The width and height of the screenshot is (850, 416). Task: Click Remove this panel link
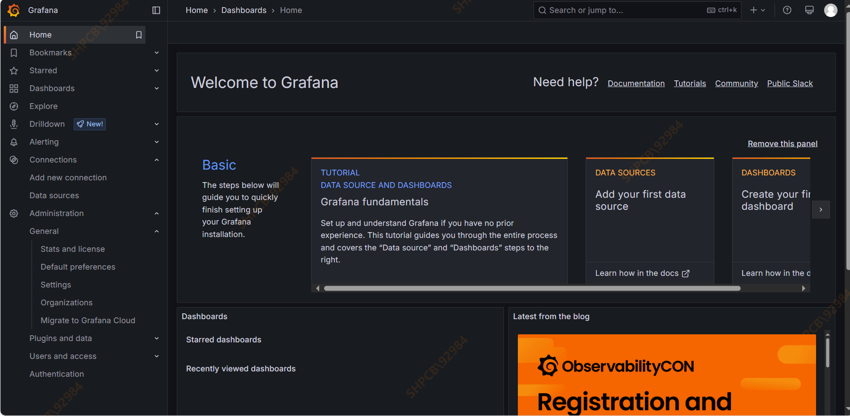pos(783,144)
